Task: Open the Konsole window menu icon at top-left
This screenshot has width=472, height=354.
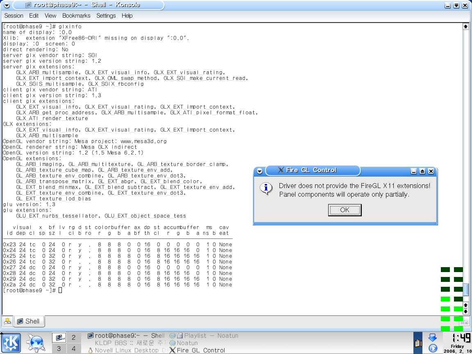Action: pos(7,5)
